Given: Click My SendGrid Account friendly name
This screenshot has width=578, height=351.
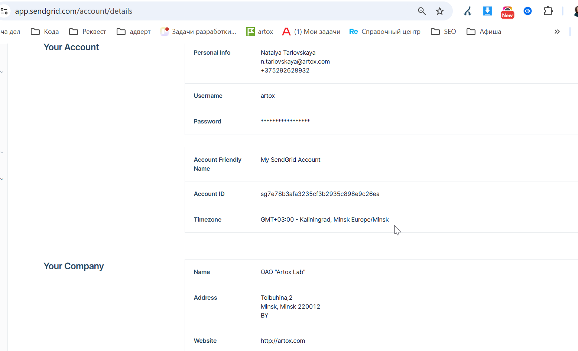Looking at the screenshot, I should (x=290, y=160).
